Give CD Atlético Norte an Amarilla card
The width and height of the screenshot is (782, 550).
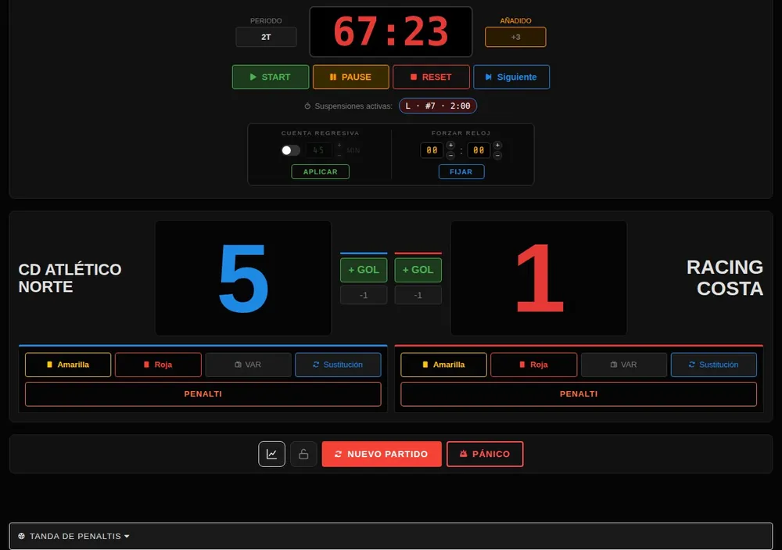[x=68, y=365]
